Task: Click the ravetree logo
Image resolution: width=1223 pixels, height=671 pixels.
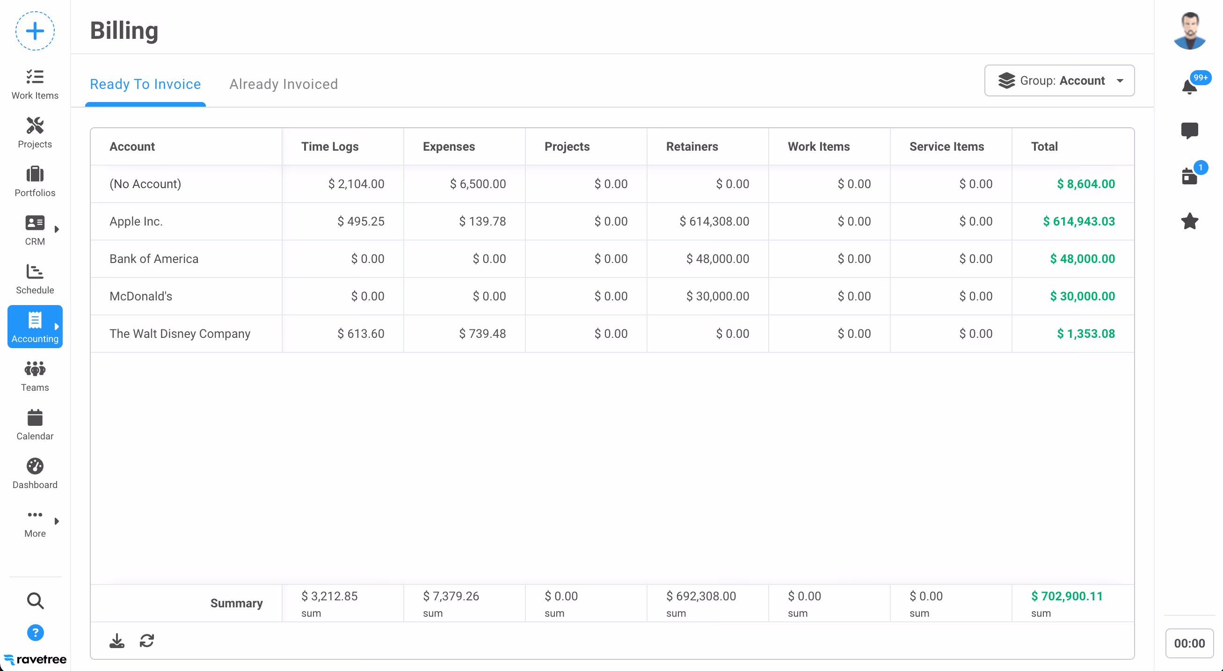Action: coord(35,659)
